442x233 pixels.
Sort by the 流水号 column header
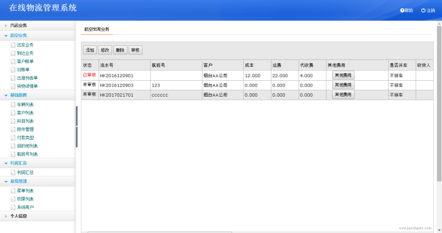[125, 65]
